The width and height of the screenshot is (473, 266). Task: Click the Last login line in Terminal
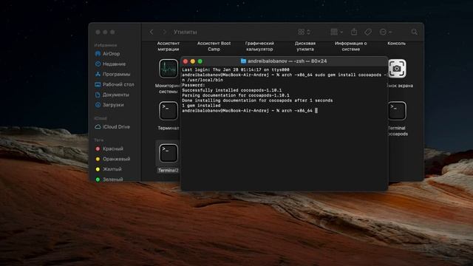coord(236,69)
